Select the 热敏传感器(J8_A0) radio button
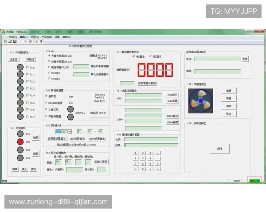The image size is (266, 213). click(49, 61)
